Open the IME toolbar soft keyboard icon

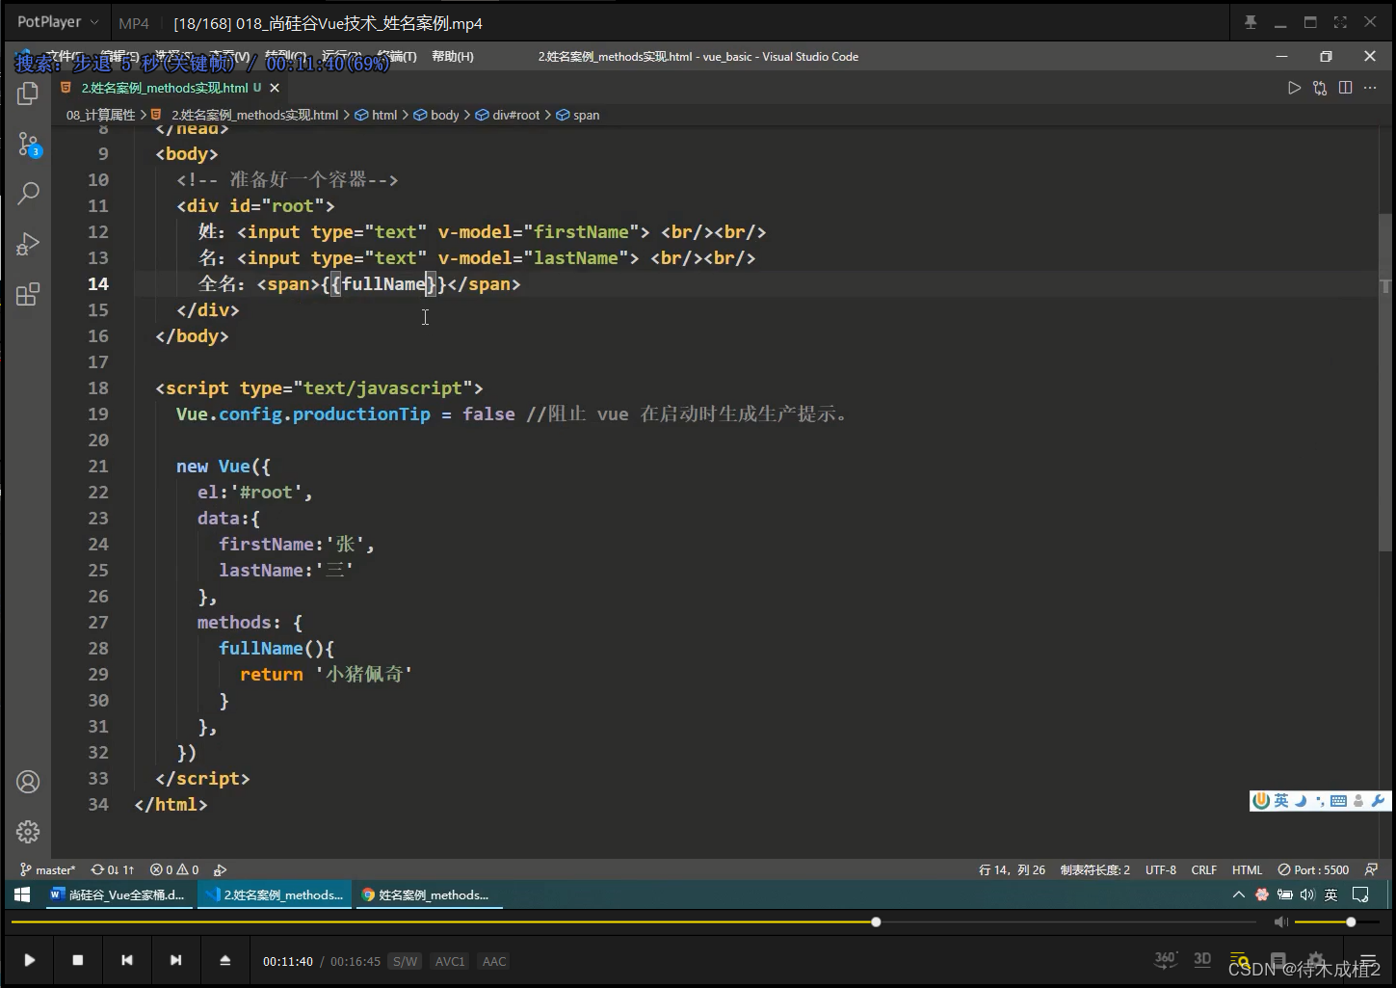point(1338,800)
